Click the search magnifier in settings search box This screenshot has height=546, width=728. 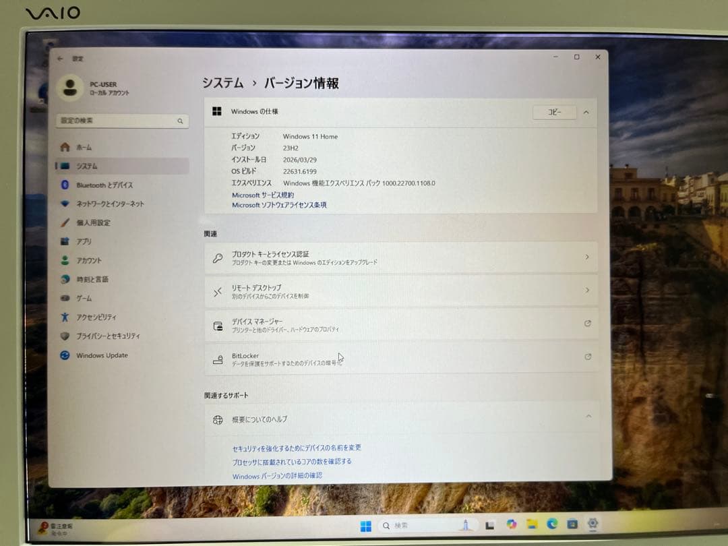tap(180, 121)
